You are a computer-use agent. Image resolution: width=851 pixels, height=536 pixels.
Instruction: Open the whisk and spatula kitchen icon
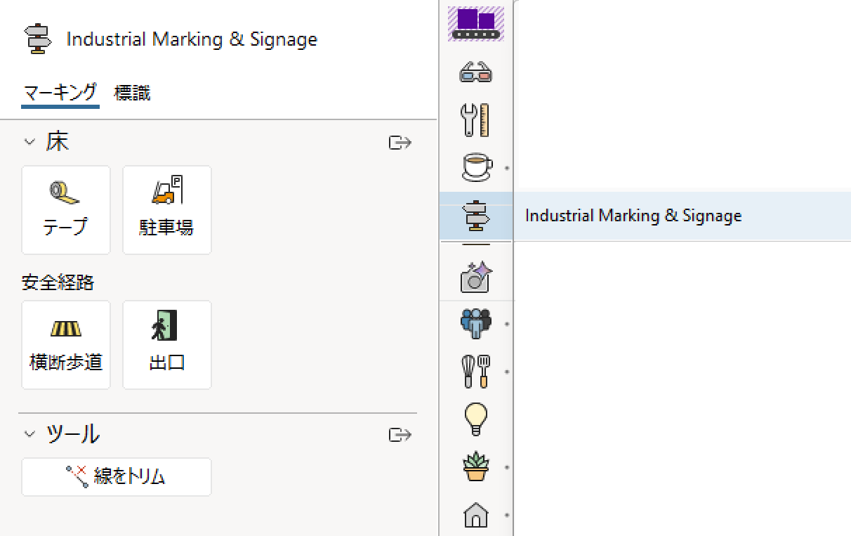[x=476, y=372]
